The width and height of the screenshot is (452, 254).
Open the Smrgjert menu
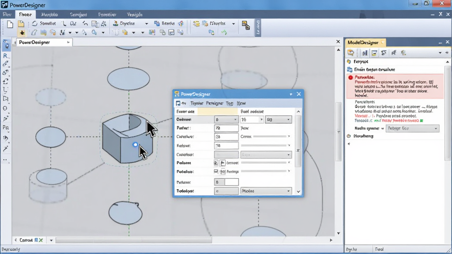[79, 15]
